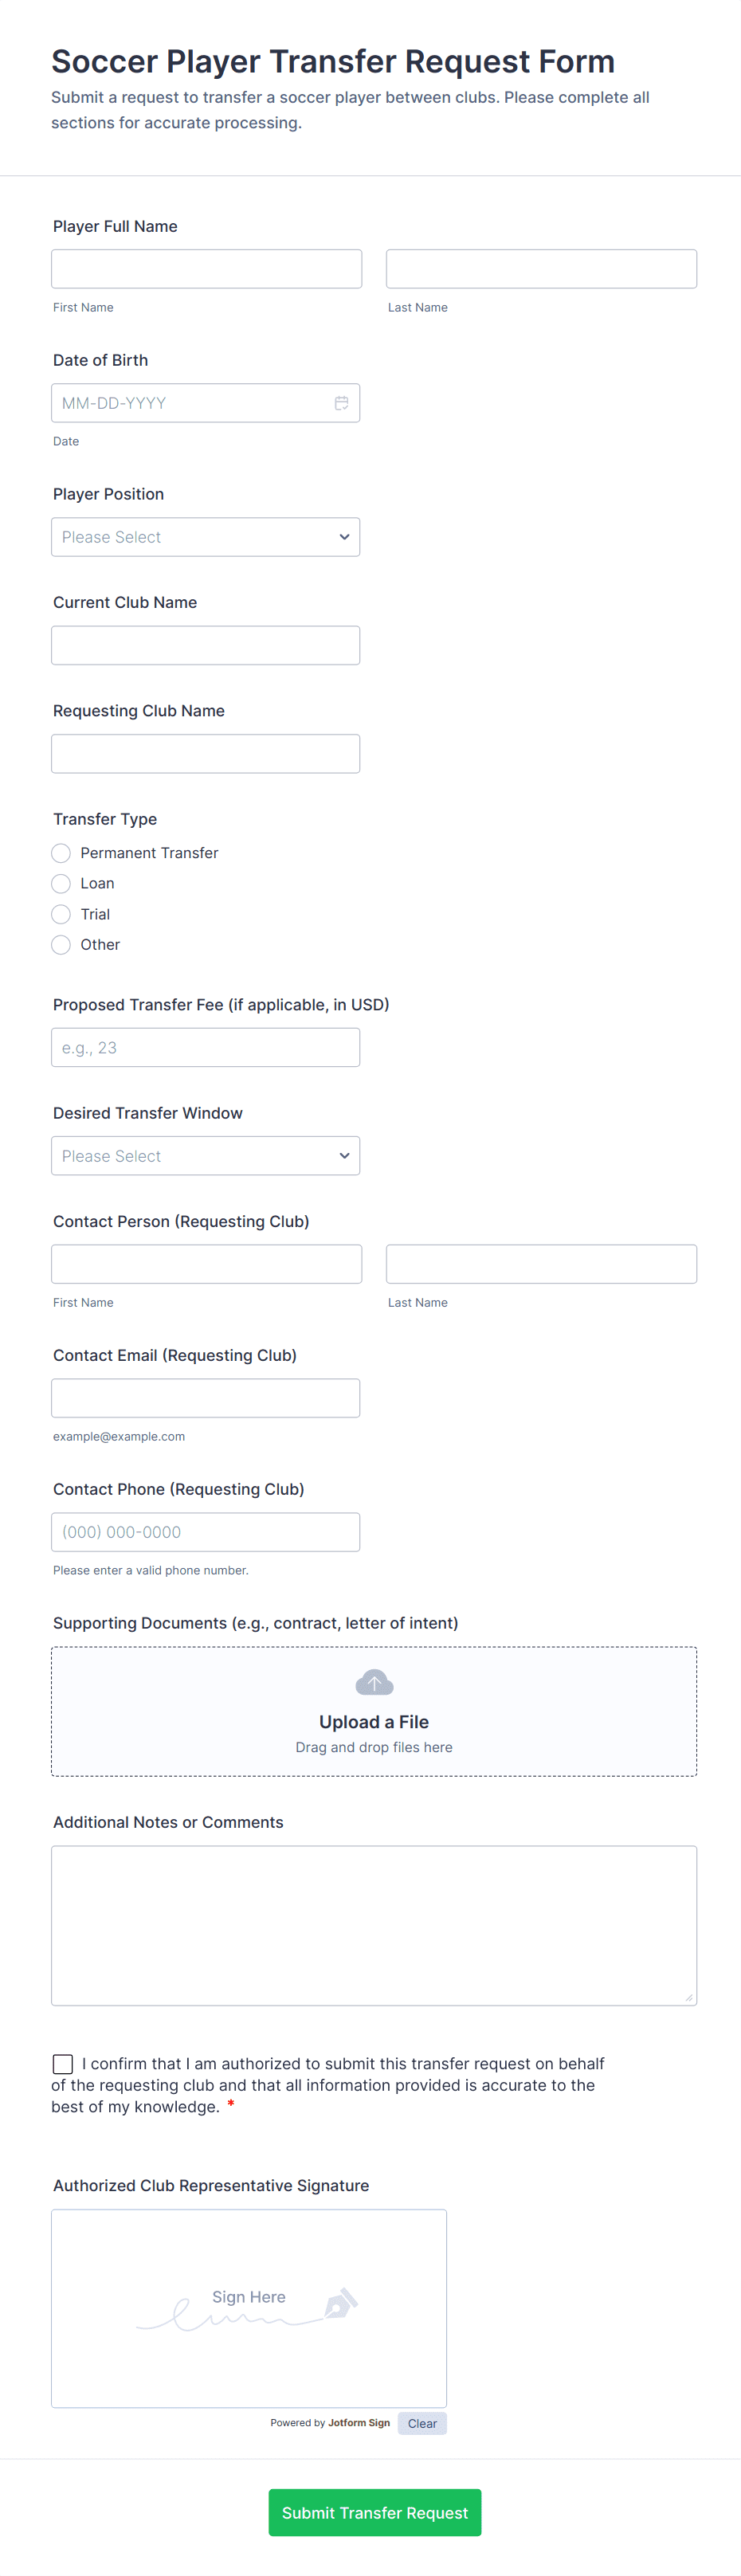This screenshot has width=741, height=2576.
Task: Check the authorization confirmation checkbox
Action: click(x=63, y=2064)
